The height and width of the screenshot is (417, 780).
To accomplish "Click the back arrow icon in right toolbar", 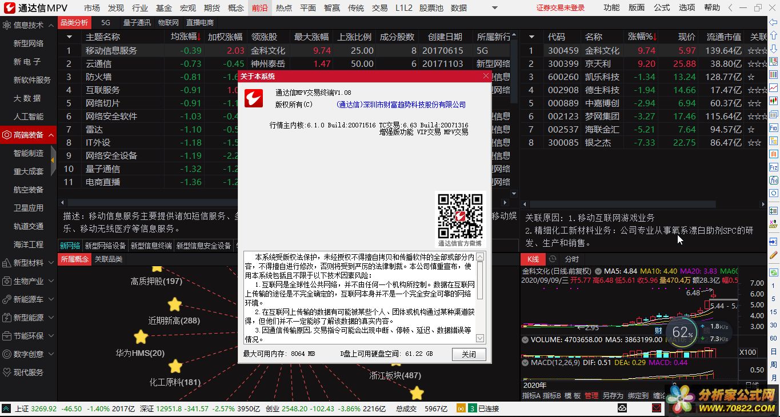I will 774,22.
